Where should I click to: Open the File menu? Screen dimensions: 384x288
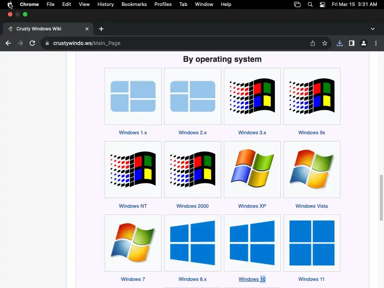coord(51,4)
